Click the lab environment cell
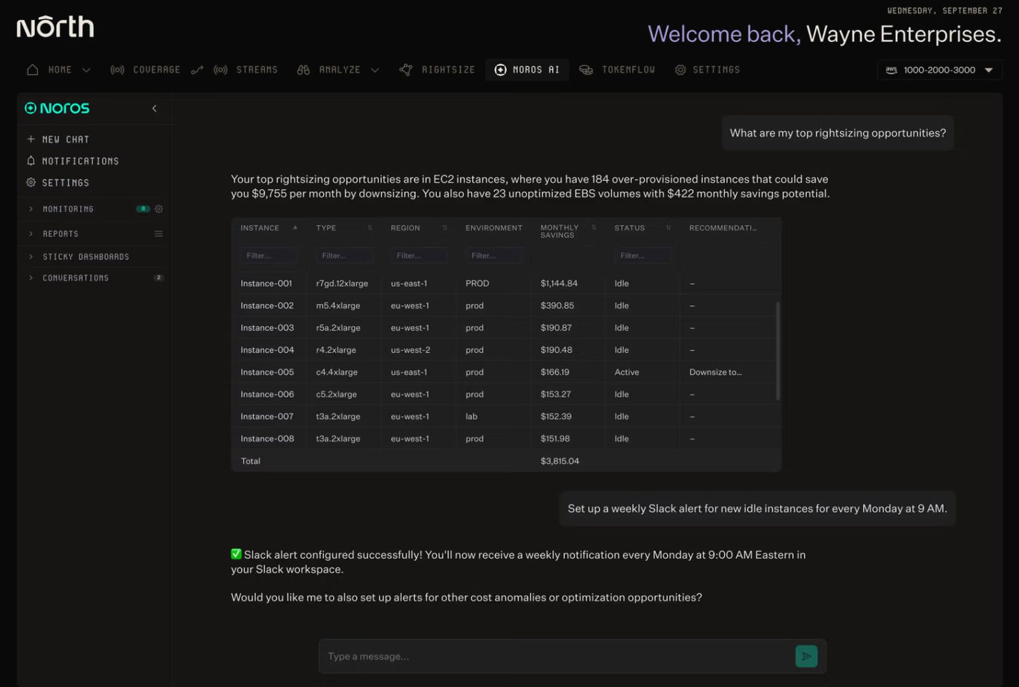 tap(471, 416)
